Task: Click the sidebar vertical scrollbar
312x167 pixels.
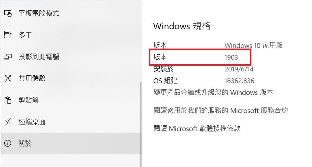Action: point(141,124)
